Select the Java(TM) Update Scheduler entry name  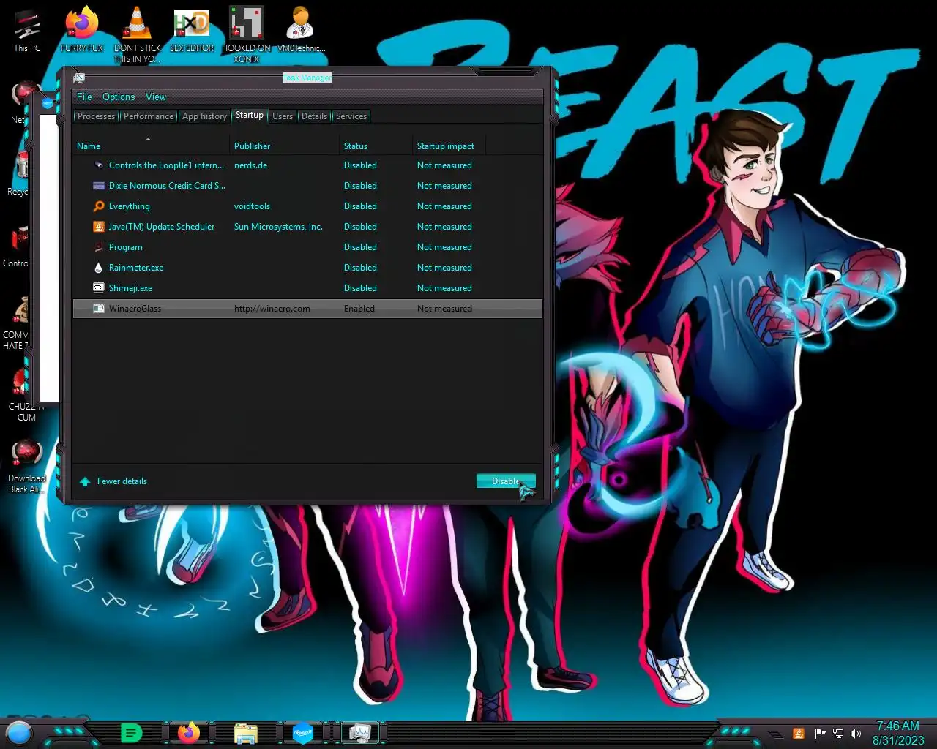pyautogui.click(x=162, y=227)
